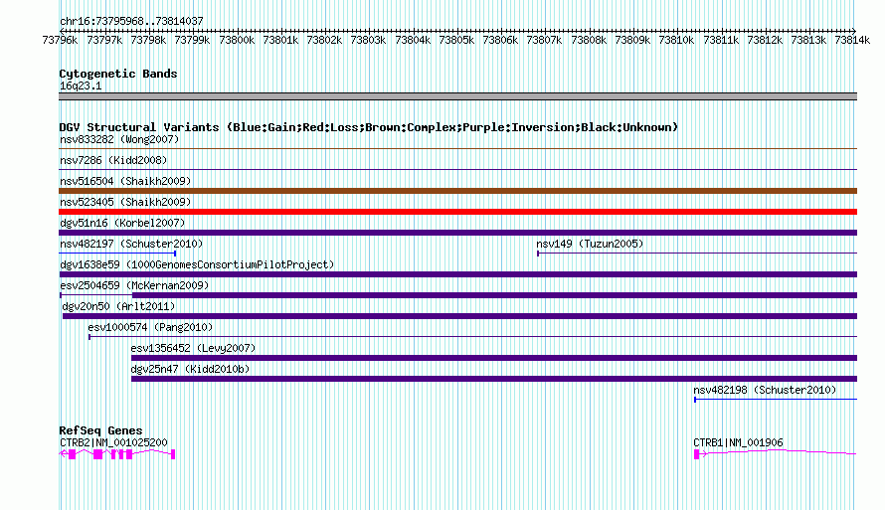
Task: Click the gray 16q23.1 cytogenetic band bar
Action: point(457,96)
